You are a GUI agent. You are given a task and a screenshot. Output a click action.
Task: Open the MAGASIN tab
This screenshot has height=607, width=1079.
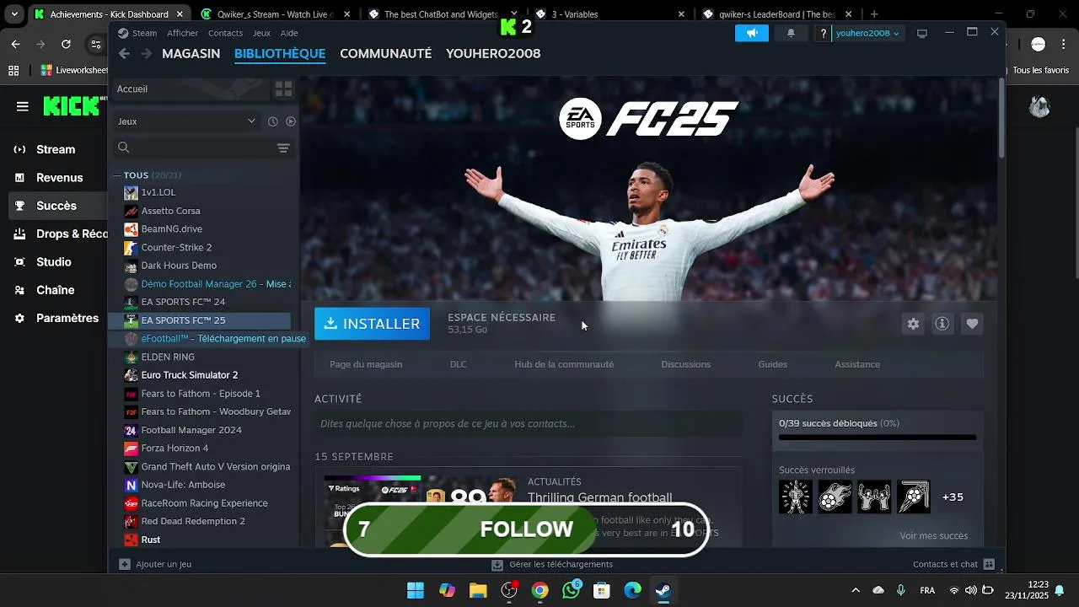tap(191, 53)
